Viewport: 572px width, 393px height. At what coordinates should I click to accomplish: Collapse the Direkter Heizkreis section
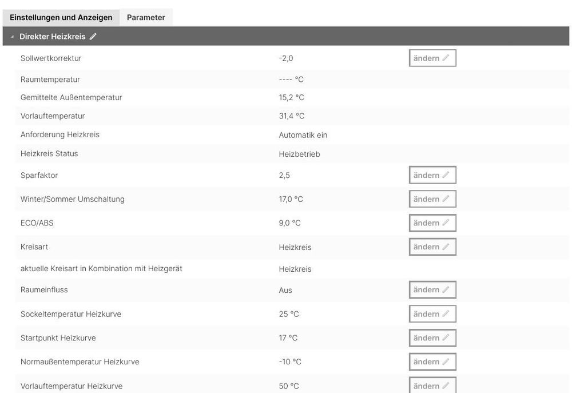click(x=12, y=37)
